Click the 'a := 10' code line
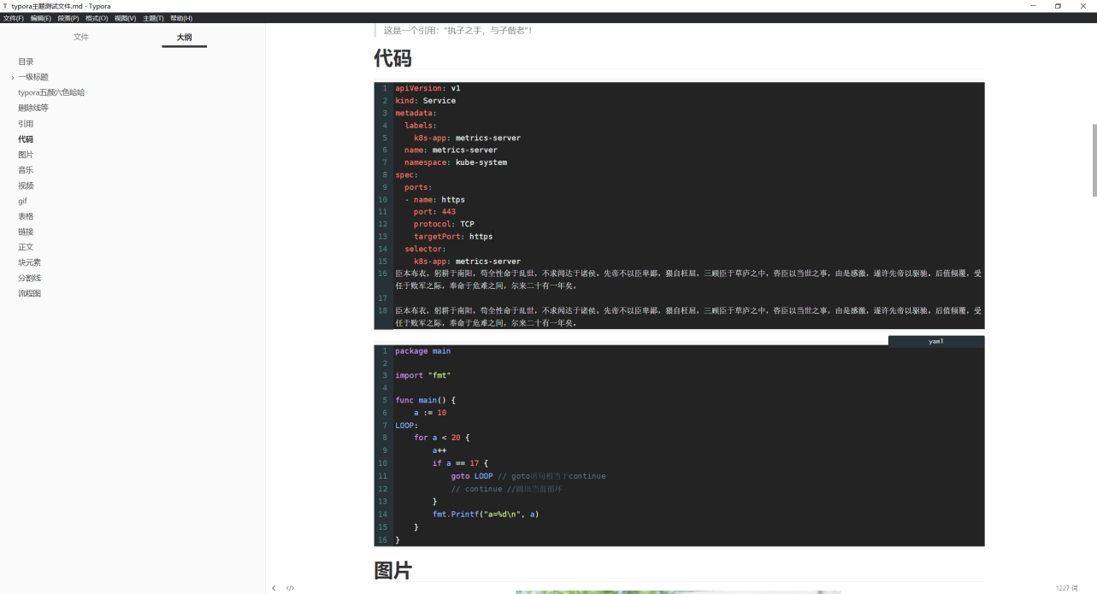This screenshot has height=594, width=1097. click(430, 413)
